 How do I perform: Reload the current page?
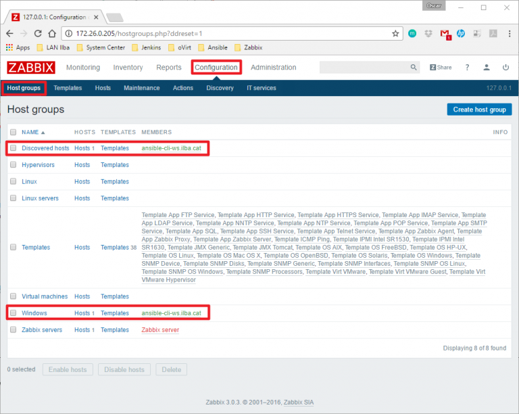pos(38,33)
